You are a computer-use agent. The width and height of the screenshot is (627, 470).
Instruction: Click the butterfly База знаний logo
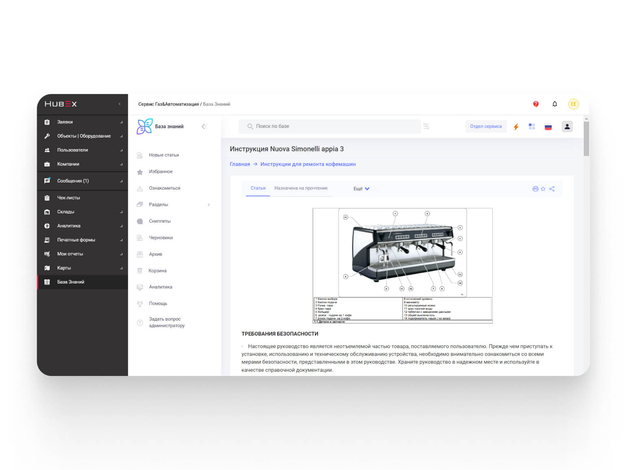tap(145, 126)
